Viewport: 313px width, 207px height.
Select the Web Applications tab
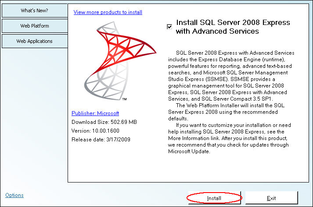[34, 41]
